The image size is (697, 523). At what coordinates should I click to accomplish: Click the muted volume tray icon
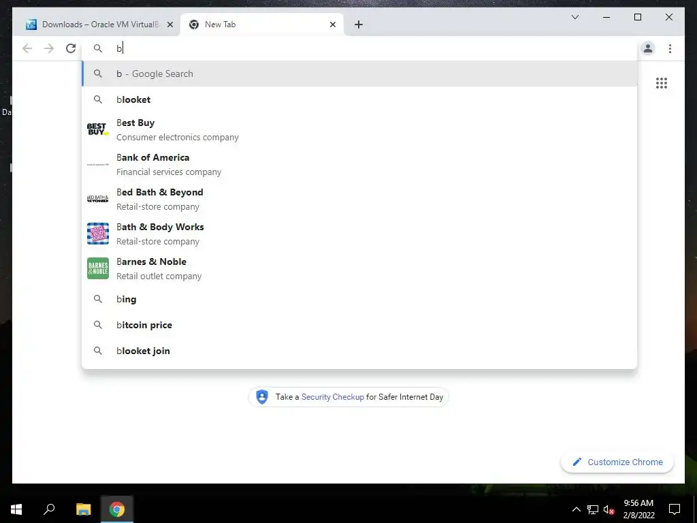[x=609, y=509]
